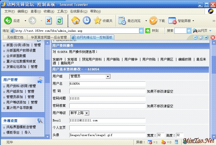Open the address bar URL dropdown arrow
Image resolution: width=216 pixels, height=145 pixels.
pos(141,31)
